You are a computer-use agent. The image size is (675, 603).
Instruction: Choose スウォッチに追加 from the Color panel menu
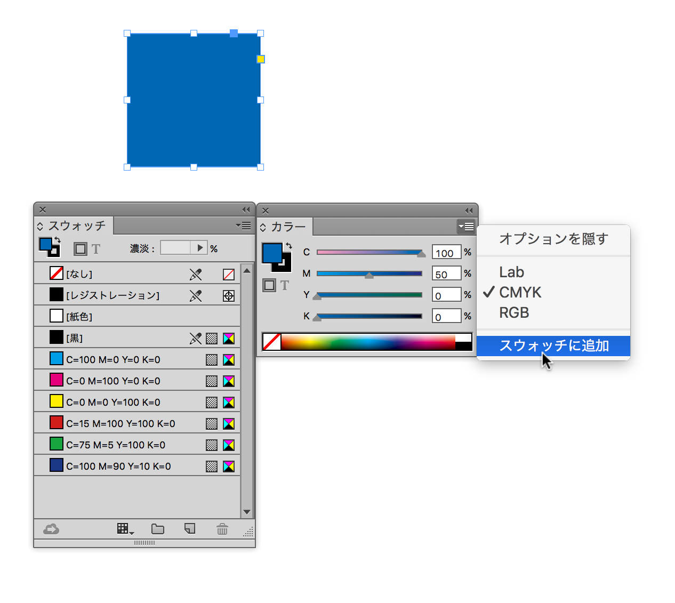point(553,345)
